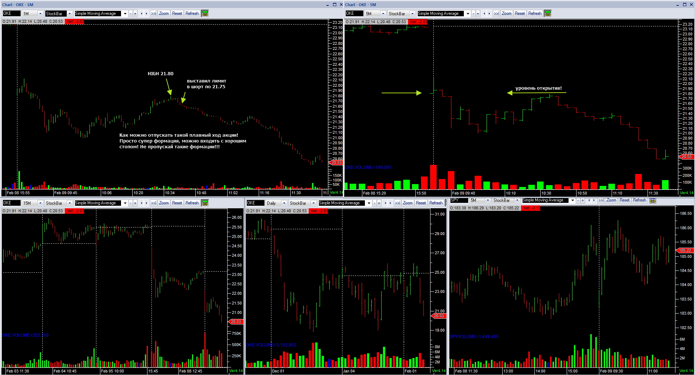This screenshot has height=375, width=695.
Task: Click the plus button in the OKE 15M toolbar
Action: [135, 203]
